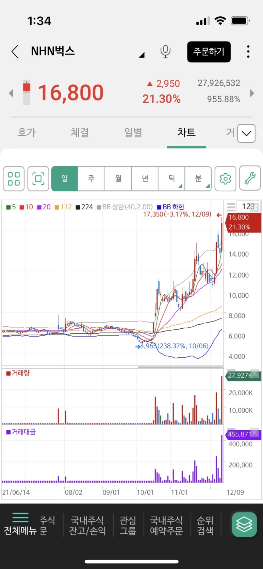The image size is (263, 569).
Task: Switch to the 체결 tab
Action: tap(80, 132)
